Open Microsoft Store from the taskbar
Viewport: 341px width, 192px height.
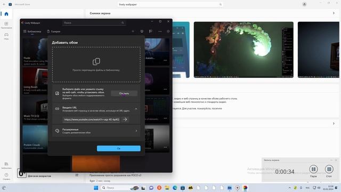click(x=183, y=188)
